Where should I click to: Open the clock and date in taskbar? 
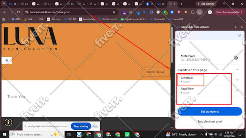pyautogui.click(x=229, y=134)
